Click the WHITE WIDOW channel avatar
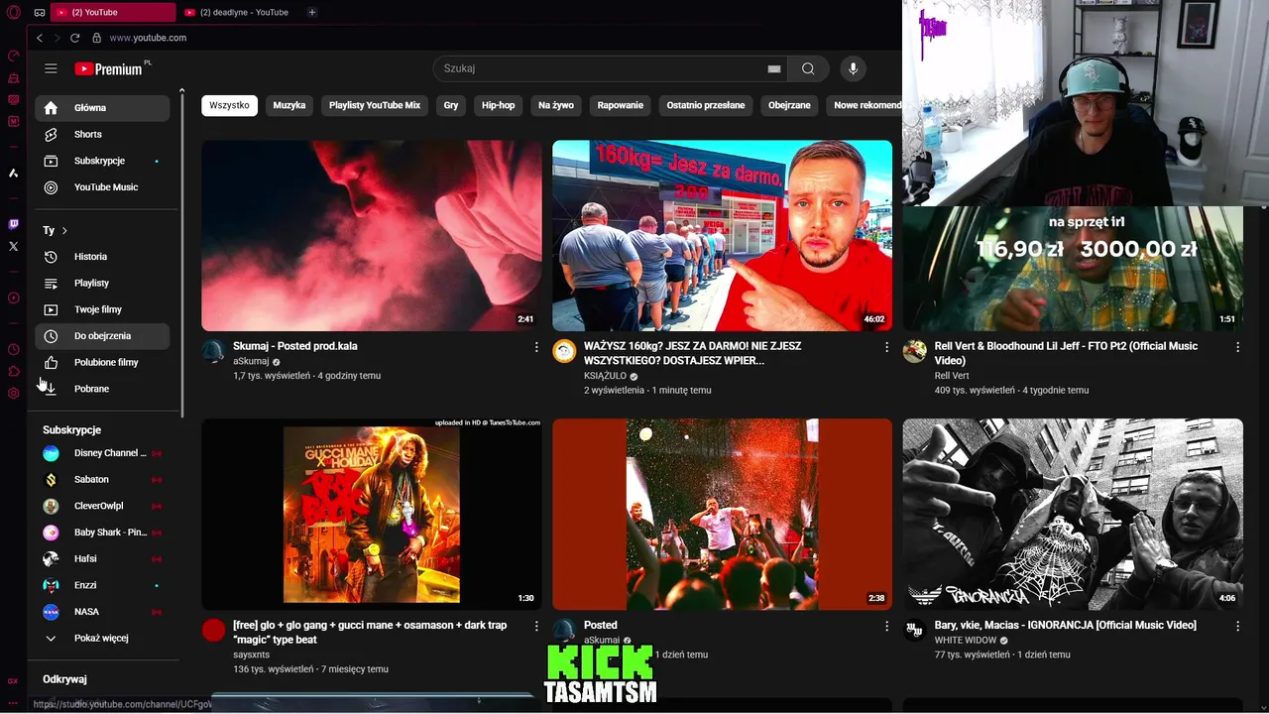This screenshot has width=1269, height=714. (915, 631)
